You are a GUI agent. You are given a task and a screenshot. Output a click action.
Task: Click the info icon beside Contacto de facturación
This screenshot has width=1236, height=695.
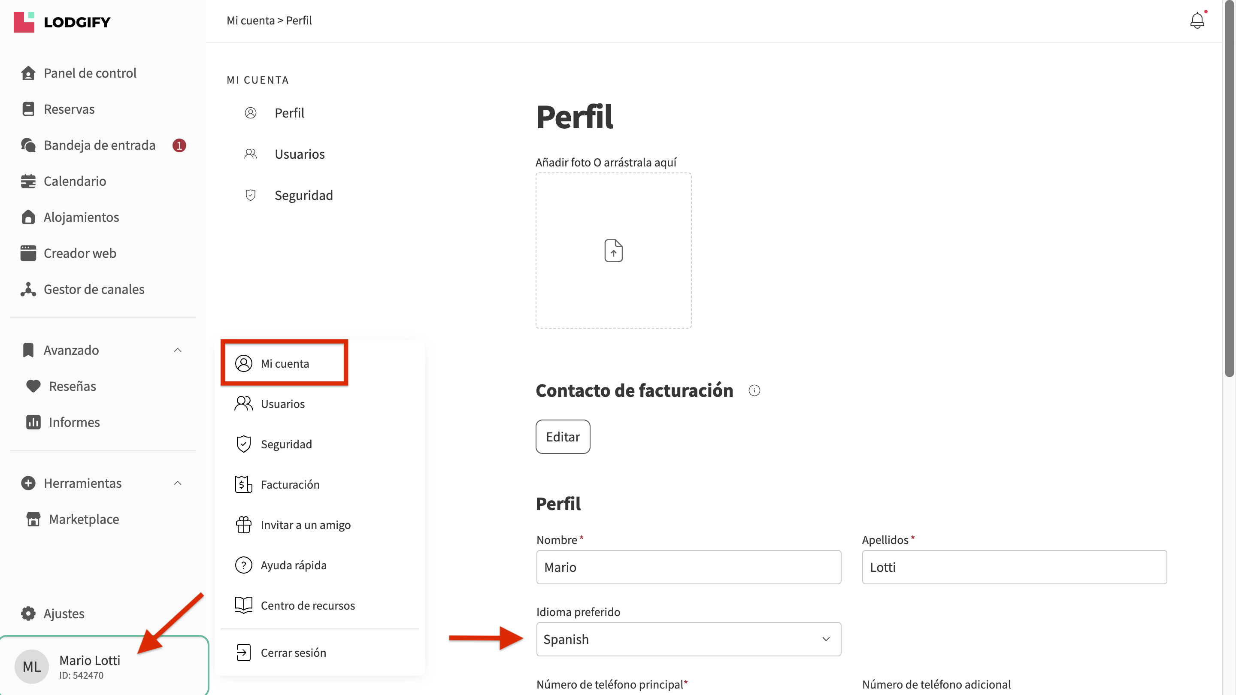[754, 390]
